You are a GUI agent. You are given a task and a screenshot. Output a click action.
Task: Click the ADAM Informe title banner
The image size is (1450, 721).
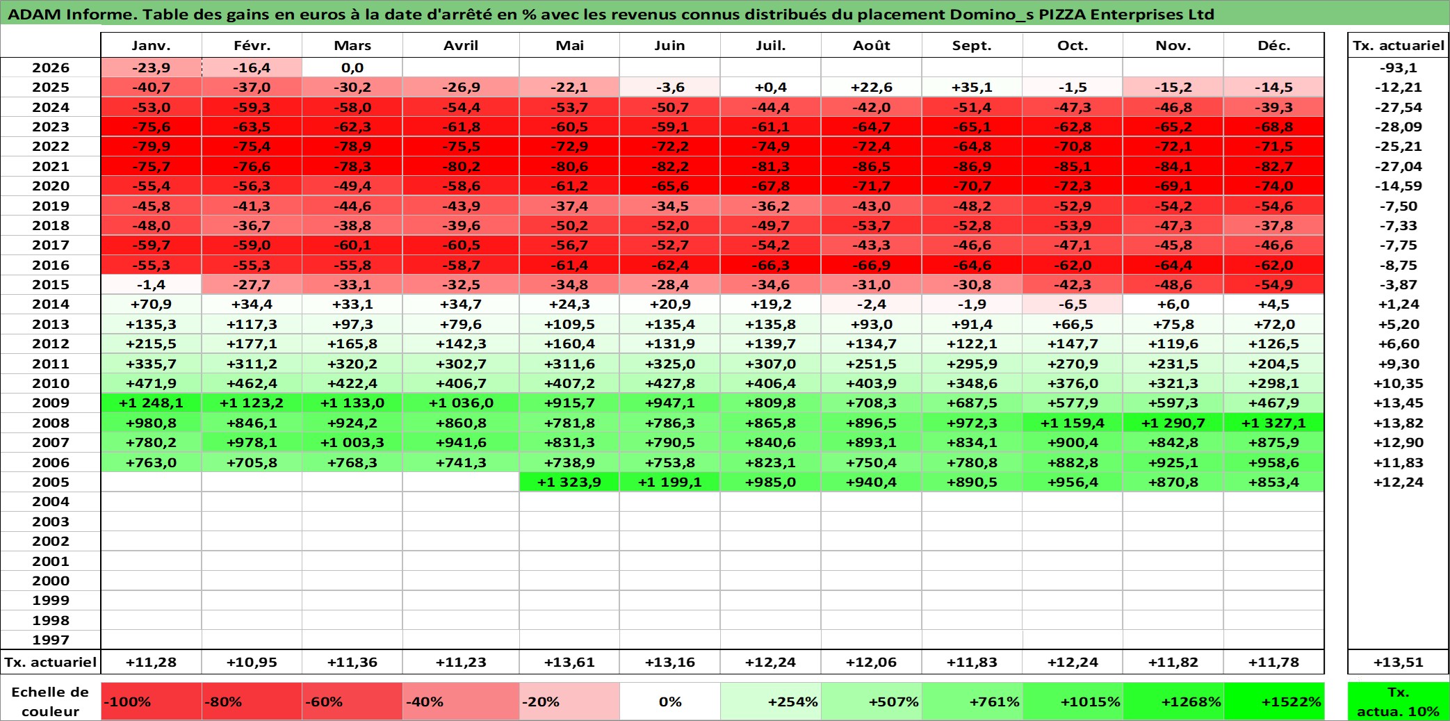tap(725, 14)
